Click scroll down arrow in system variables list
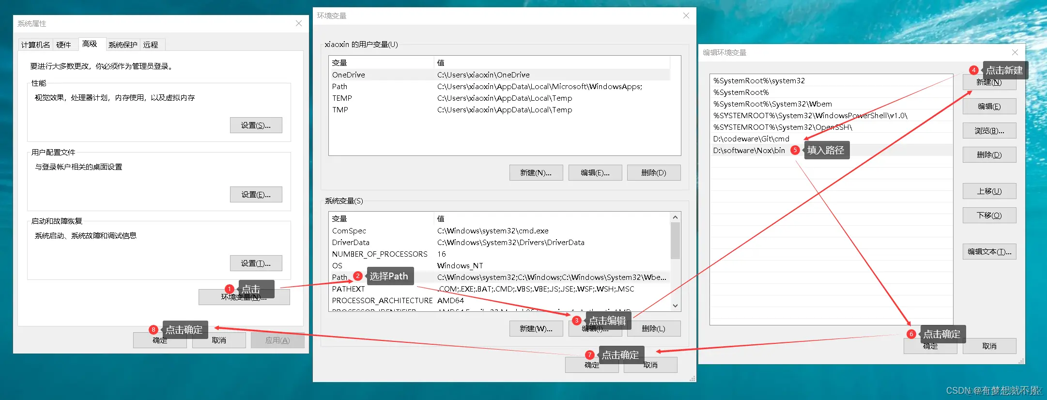This screenshot has height=400, width=1047. pos(675,306)
